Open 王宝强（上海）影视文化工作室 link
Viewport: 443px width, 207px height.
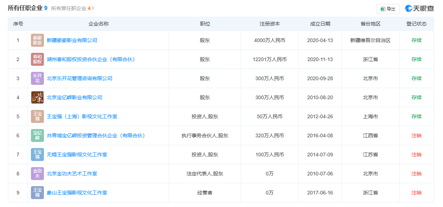(x=82, y=116)
